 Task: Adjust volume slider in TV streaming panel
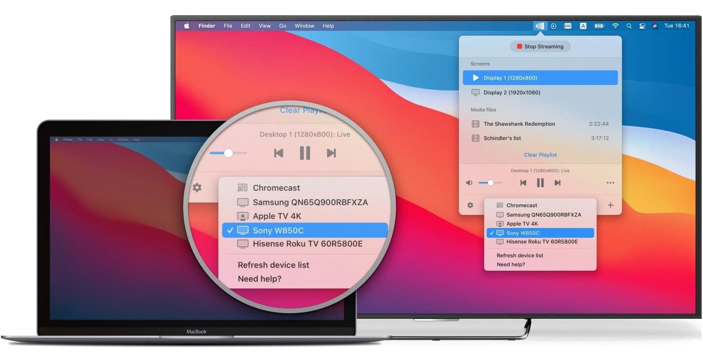tap(490, 183)
